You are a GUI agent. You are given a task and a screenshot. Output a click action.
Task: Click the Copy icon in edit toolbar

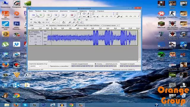[35, 22]
